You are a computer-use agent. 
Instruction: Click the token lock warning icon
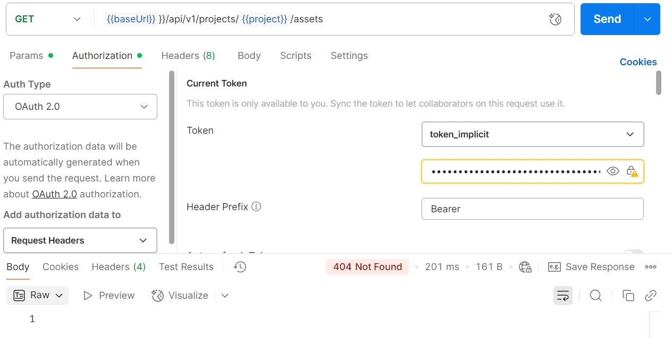pos(632,171)
